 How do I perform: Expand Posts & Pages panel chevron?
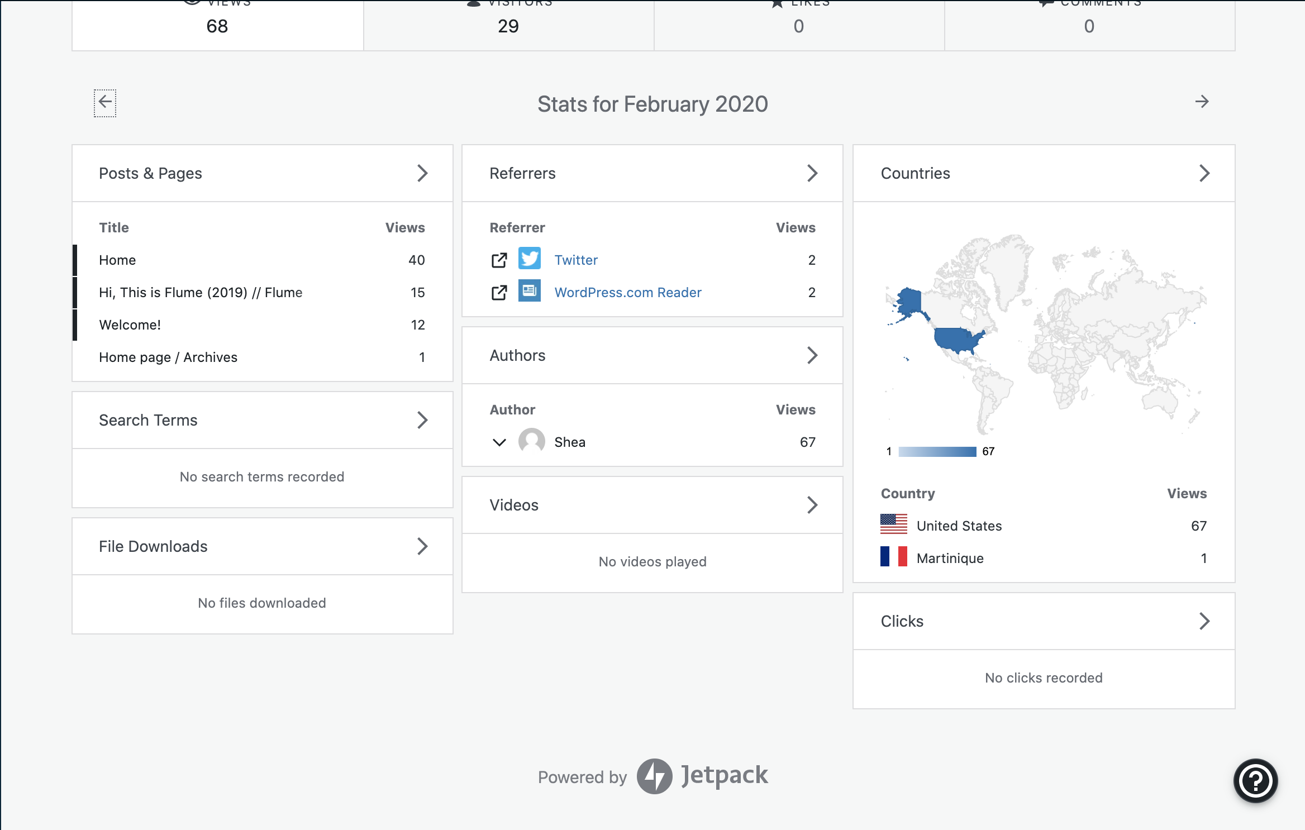point(422,173)
